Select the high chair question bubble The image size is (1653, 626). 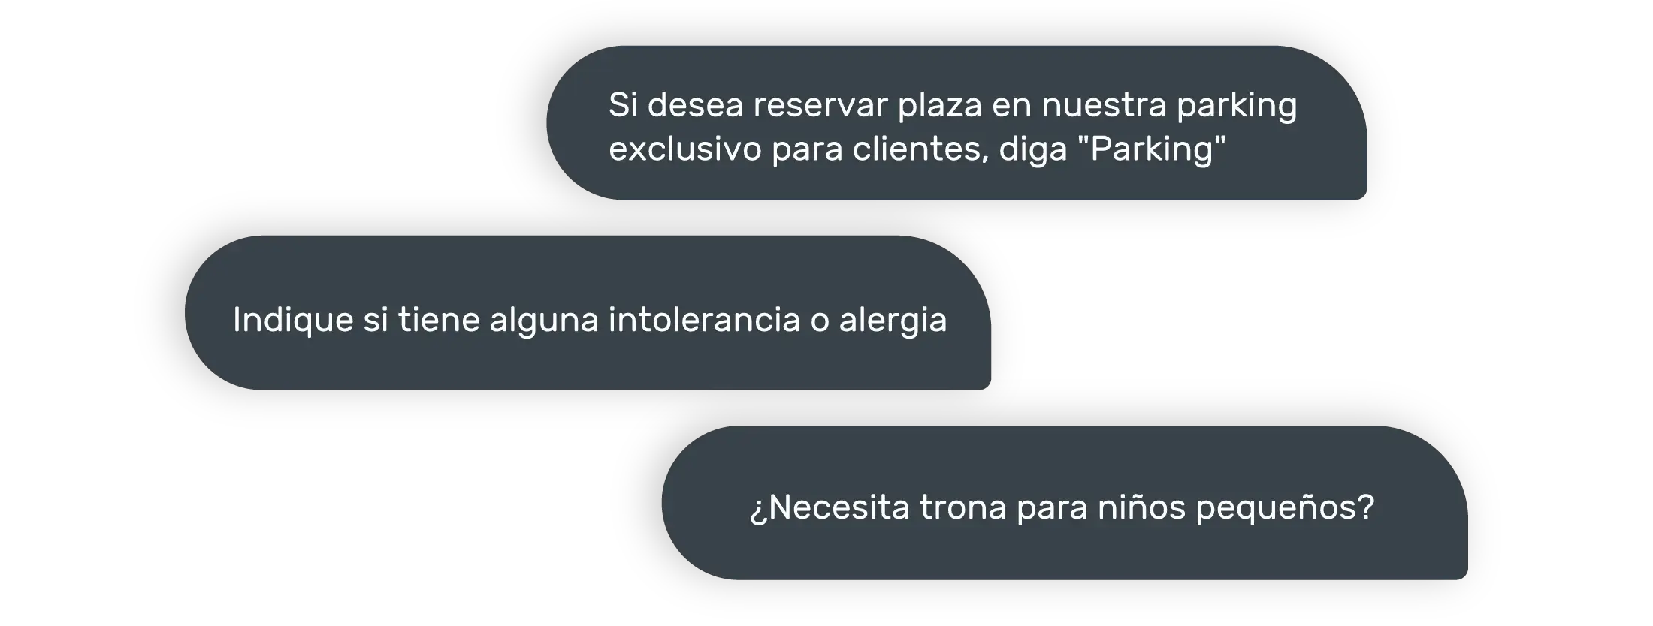pyautogui.click(x=1065, y=502)
